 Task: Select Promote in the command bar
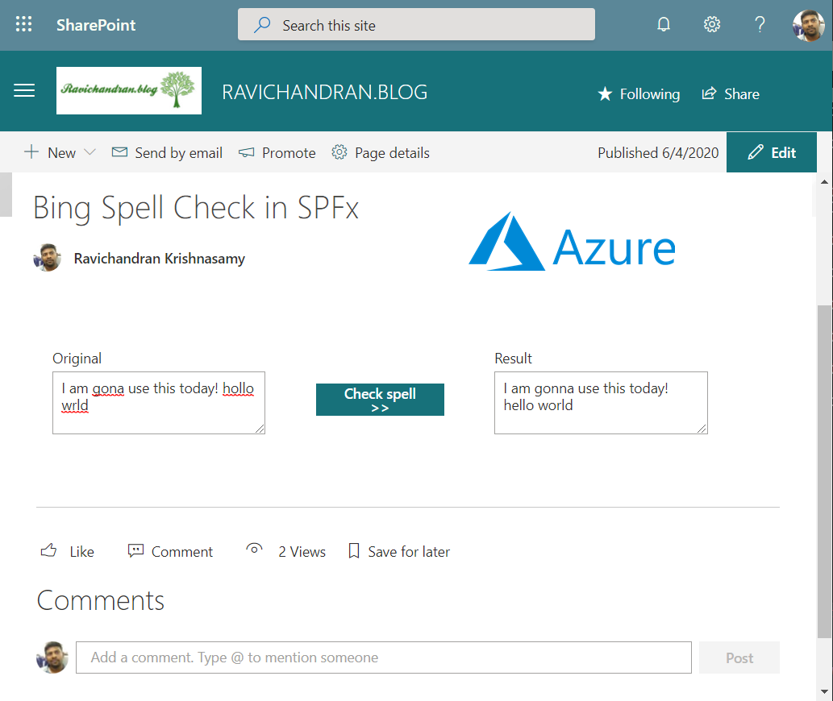pyautogui.click(x=277, y=153)
